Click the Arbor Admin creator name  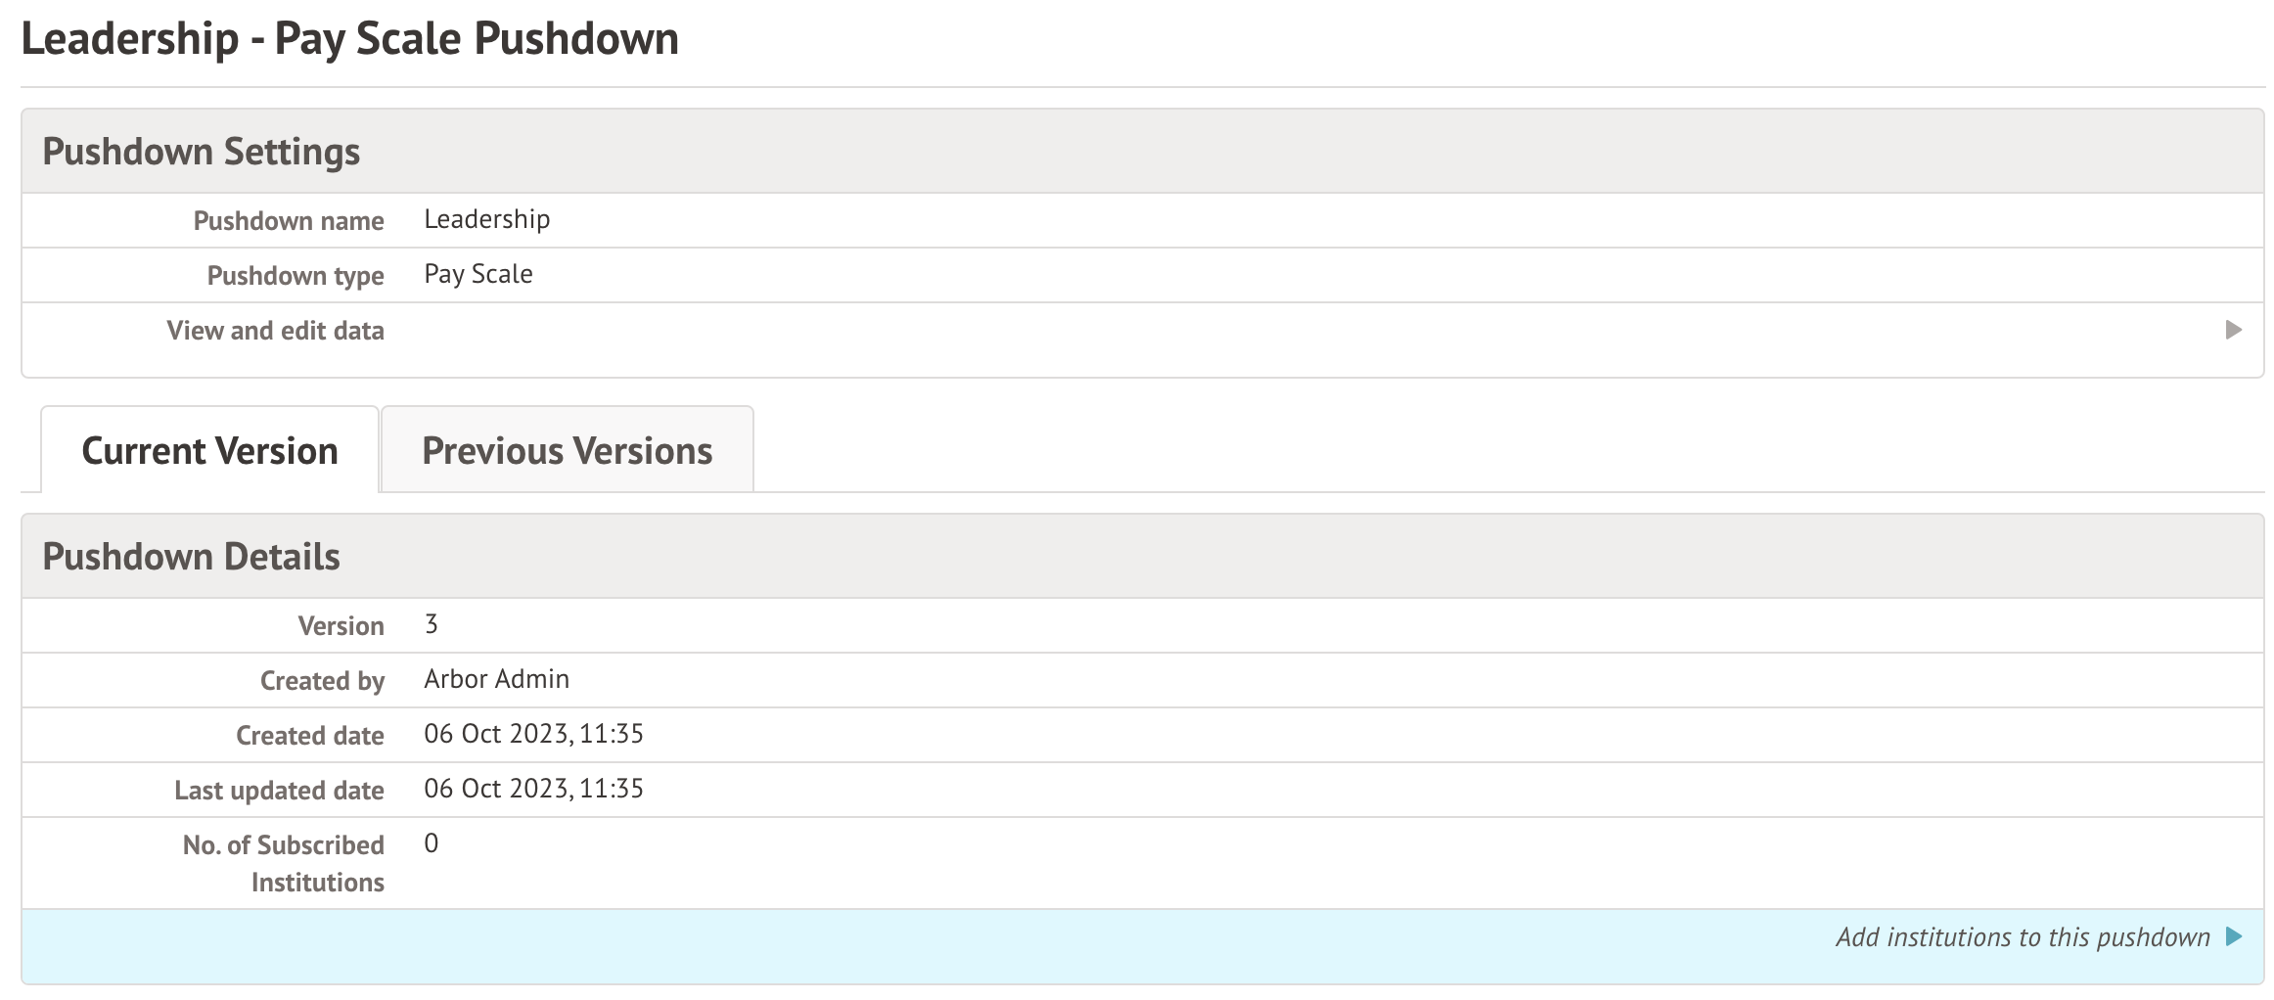[496, 679]
